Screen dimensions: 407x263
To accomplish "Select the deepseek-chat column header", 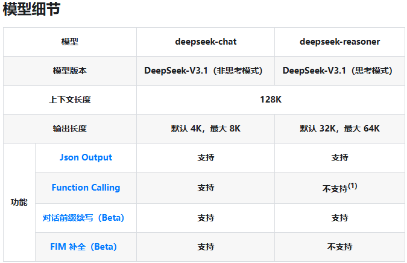I will (x=206, y=42).
